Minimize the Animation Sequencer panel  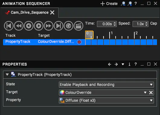coord(142,5)
